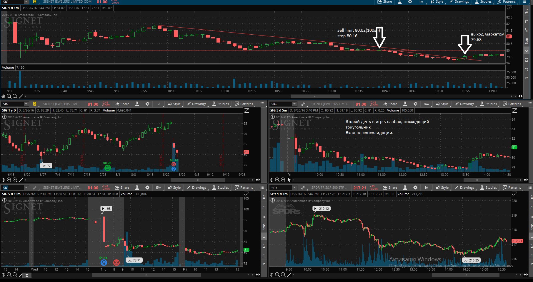The width and height of the screenshot is (533, 282).
Task: Open gear settings in SIG 5d 5m chart
Action: point(415,104)
